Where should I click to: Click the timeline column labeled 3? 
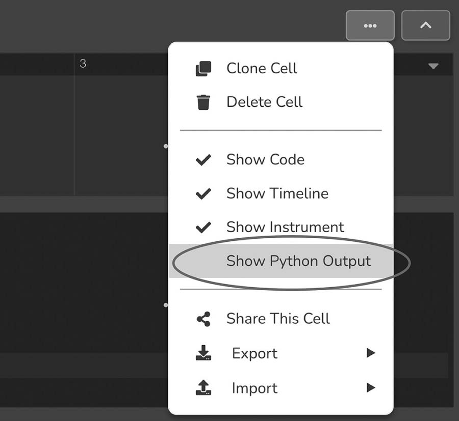pos(83,64)
